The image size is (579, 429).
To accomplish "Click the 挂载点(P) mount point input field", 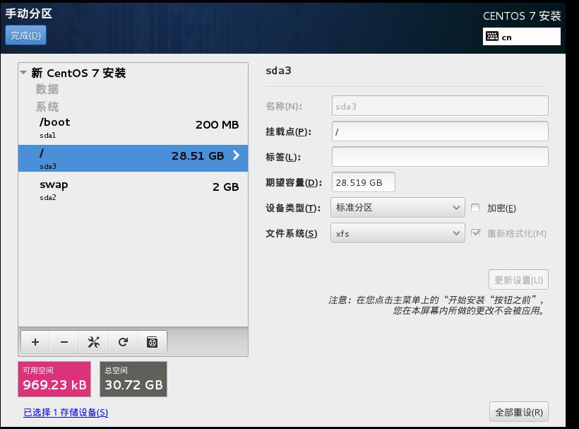I will [440, 131].
